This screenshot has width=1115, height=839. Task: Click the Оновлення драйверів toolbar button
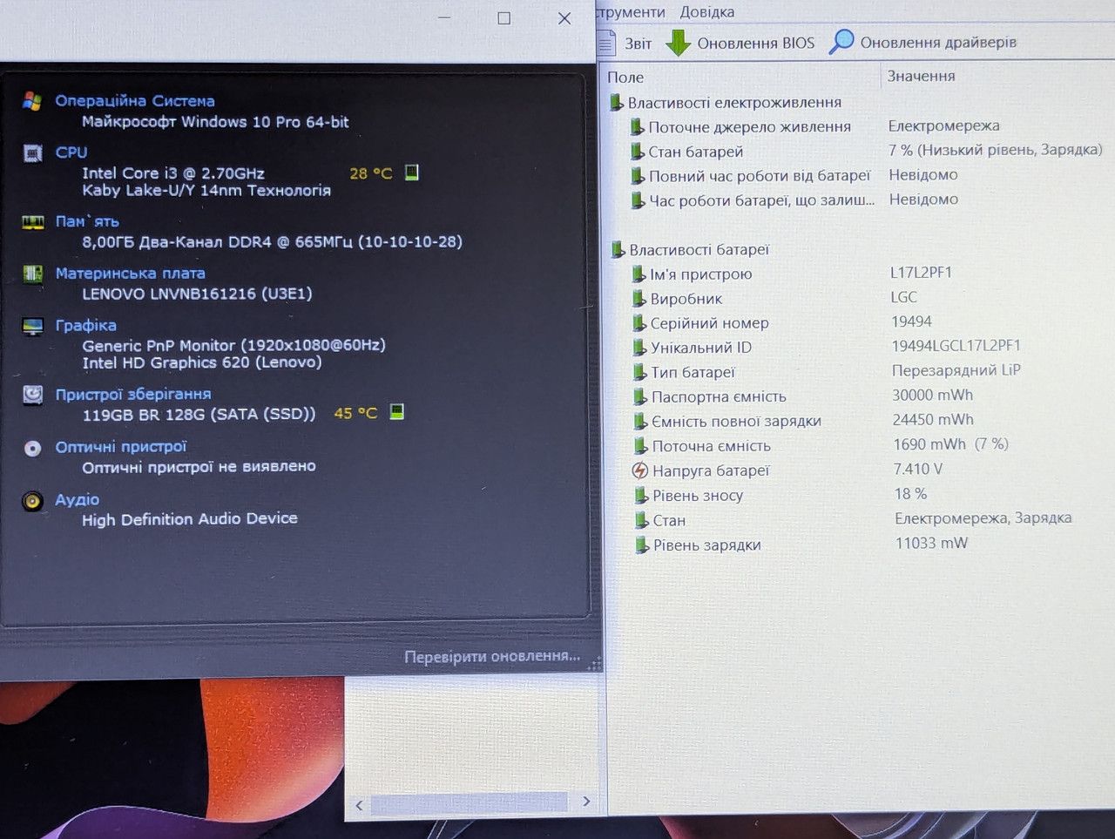[923, 42]
